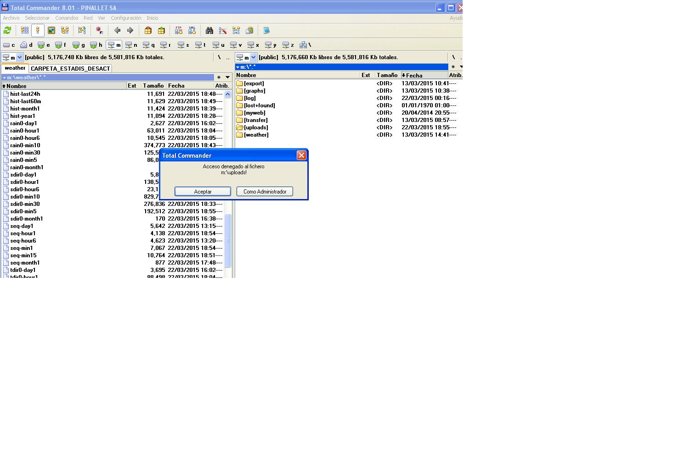Open file search with binoculars icon
This screenshot has height=470, width=690.
pyautogui.click(x=209, y=31)
